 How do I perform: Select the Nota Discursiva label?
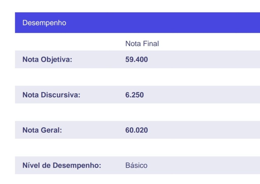[x=51, y=95]
